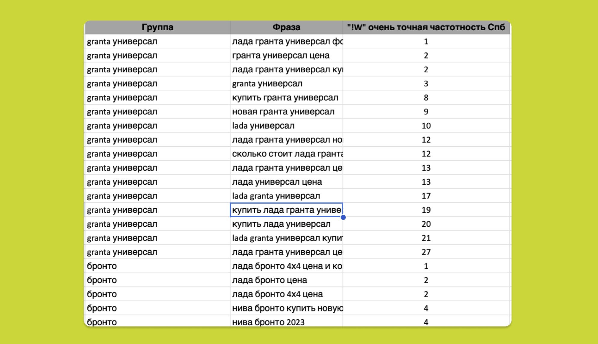Select phrase cell lada granta универсал
This screenshot has height=344, width=598.
276,196
